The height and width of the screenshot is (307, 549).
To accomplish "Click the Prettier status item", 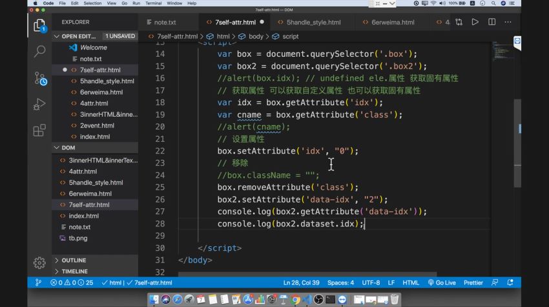I will pyautogui.click(x=473, y=282).
